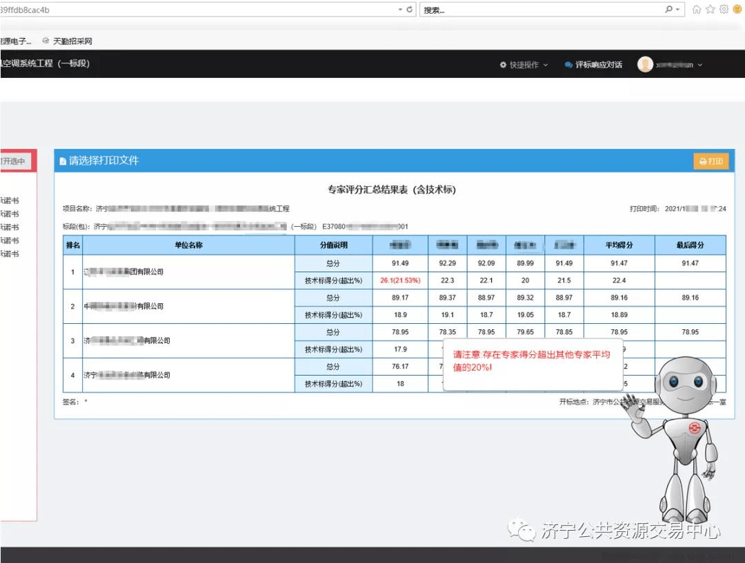Image resolution: width=745 pixels, height=563 pixels.
Task: Click the document icon beside 请选择打印文件
Action: pyautogui.click(x=63, y=161)
